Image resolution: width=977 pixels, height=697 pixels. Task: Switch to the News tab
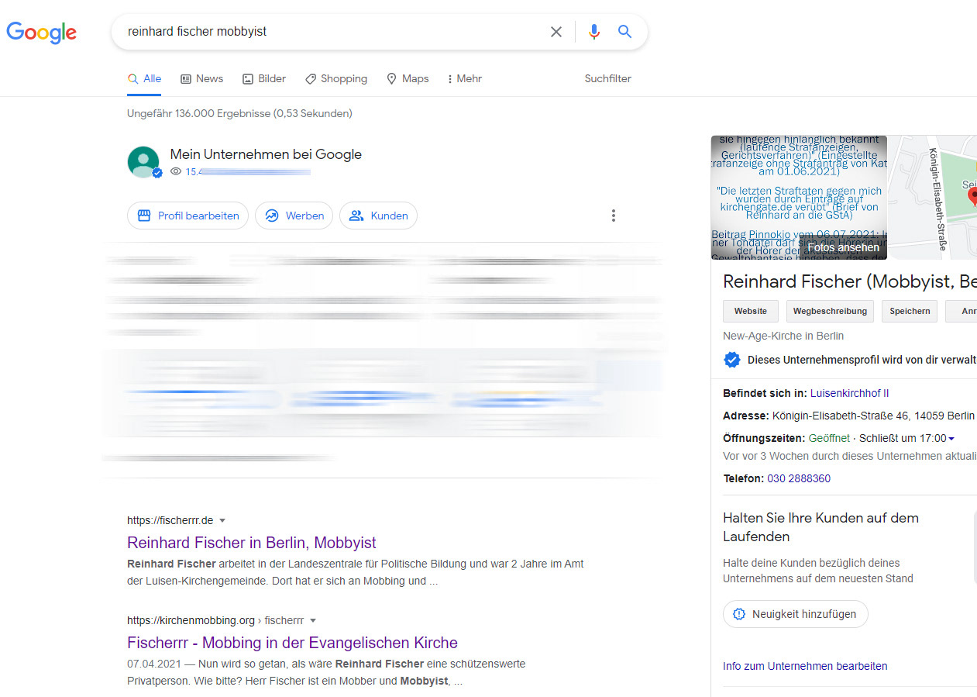coord(201,79)
